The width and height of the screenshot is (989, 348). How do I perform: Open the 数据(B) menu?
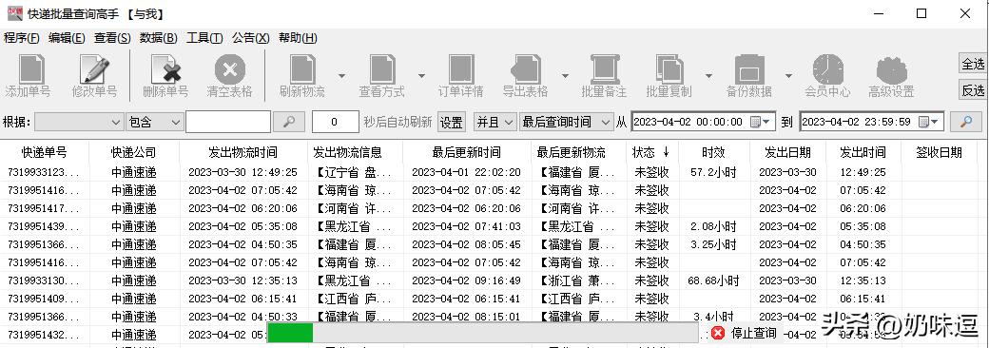pyautogui.click(x=158, y=38)
